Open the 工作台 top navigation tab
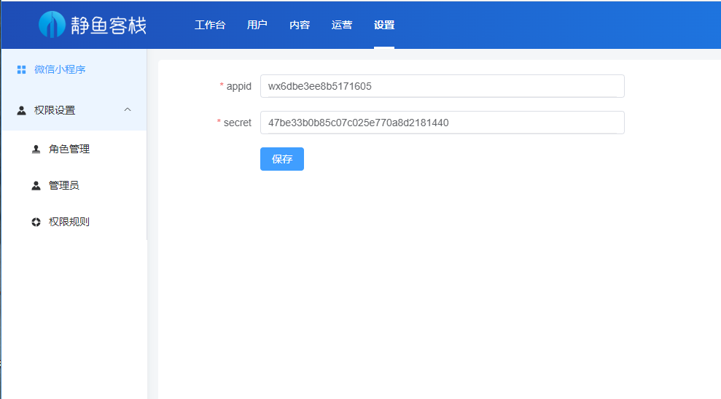Viewport: 721px width, 399px height. 210,25
